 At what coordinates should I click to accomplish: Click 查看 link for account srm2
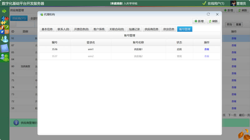coord(207,56)
